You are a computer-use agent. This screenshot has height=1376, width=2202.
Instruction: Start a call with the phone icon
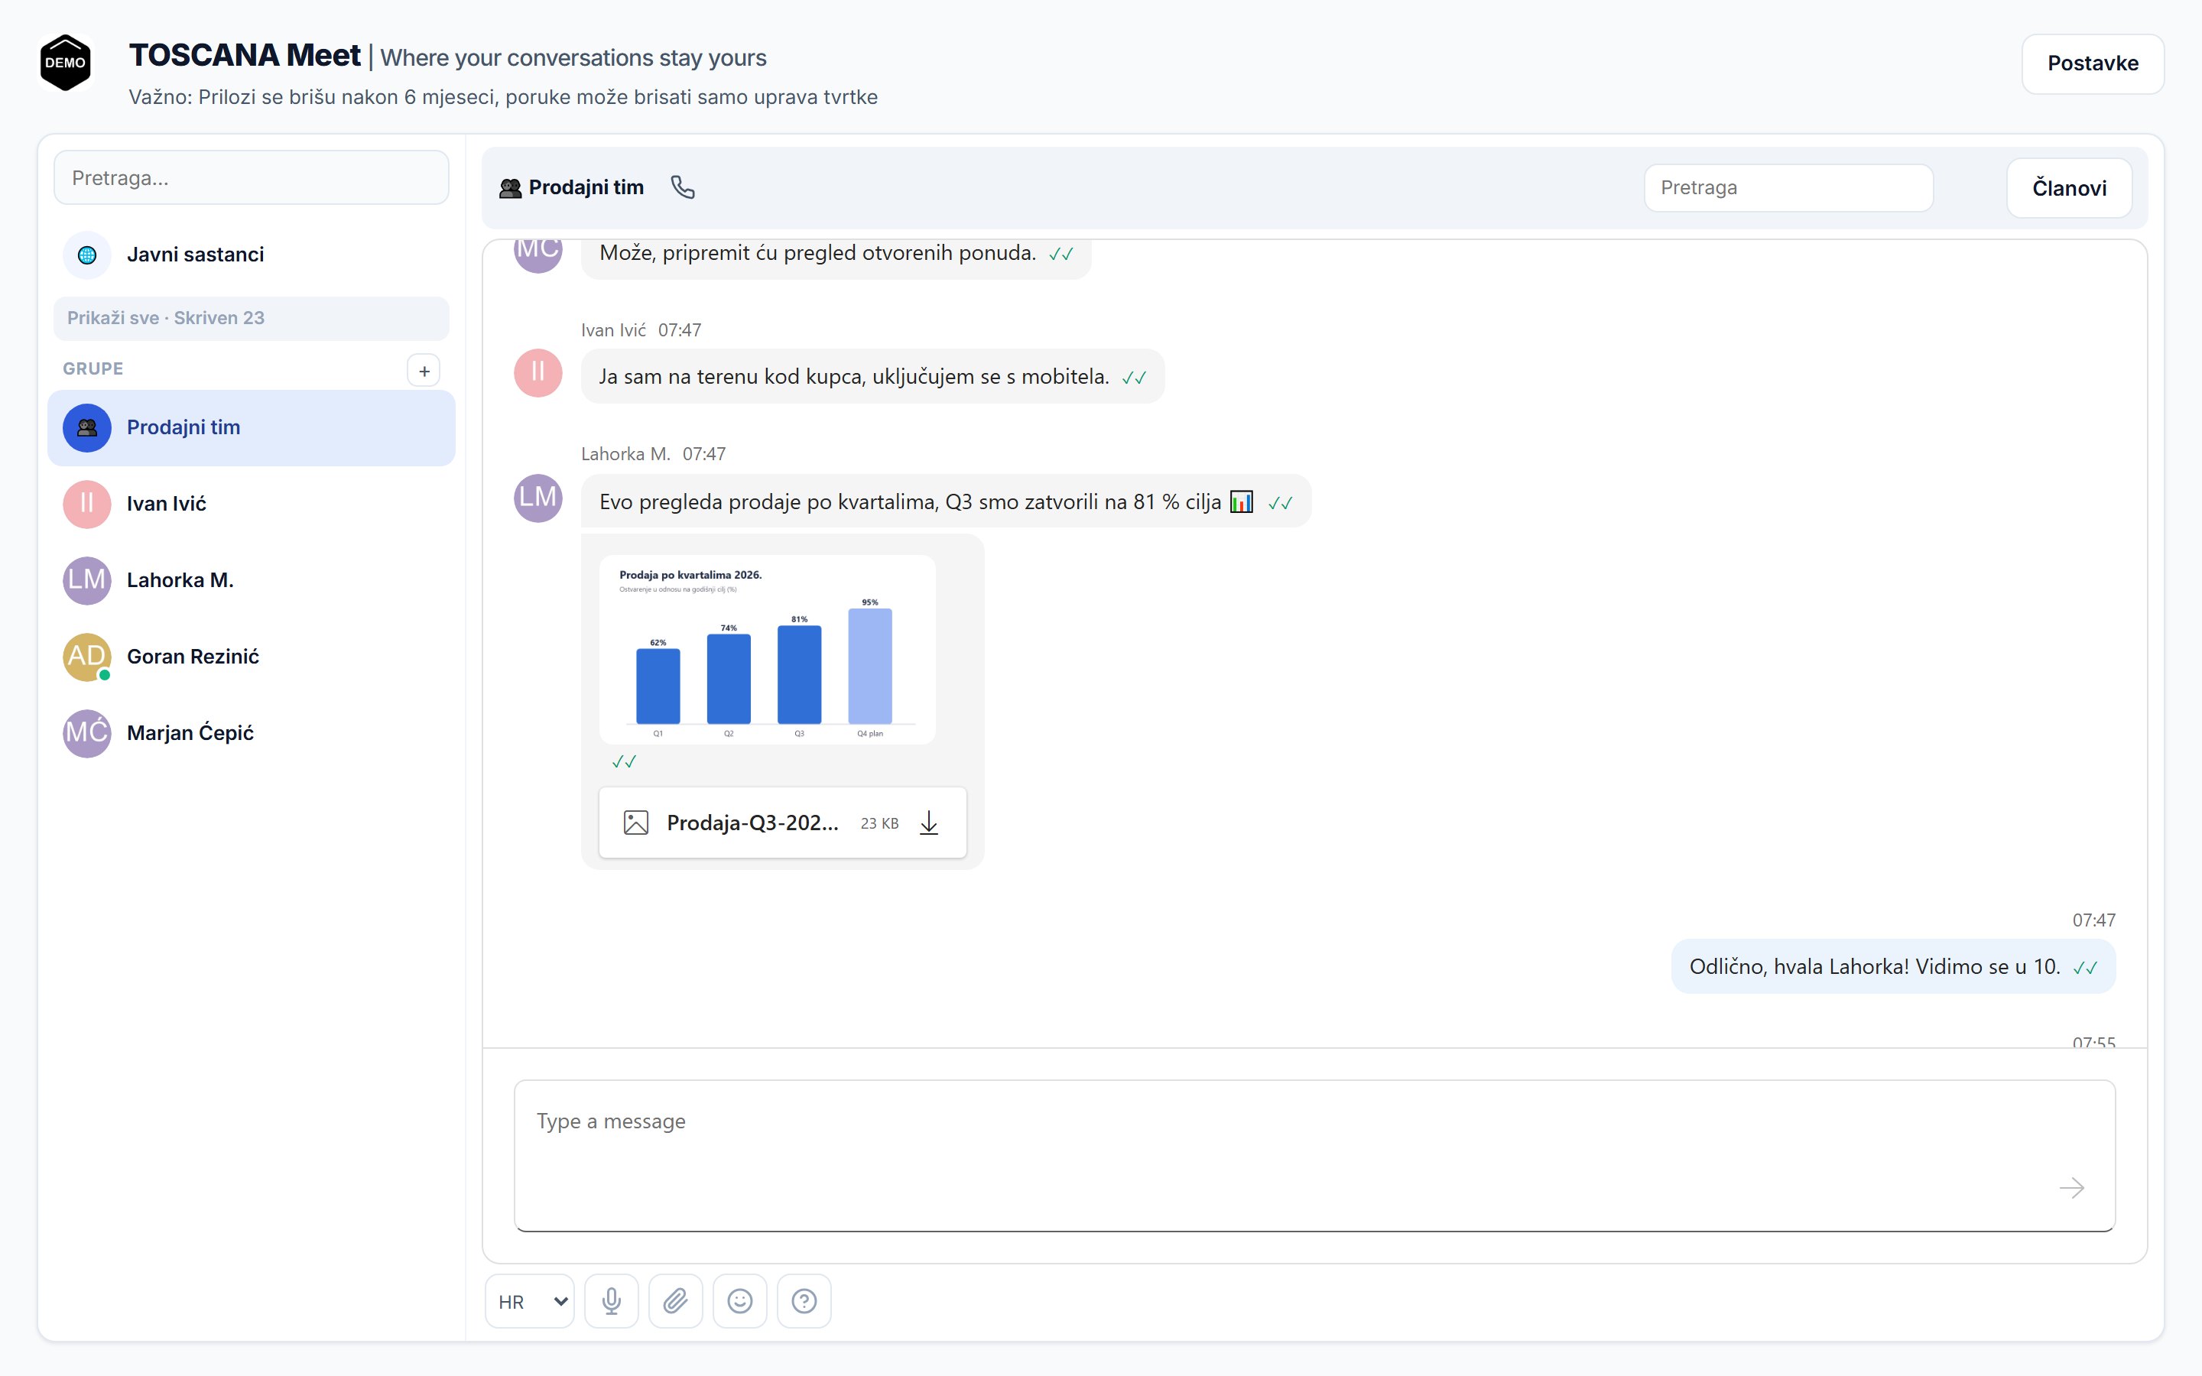[683, 187]
